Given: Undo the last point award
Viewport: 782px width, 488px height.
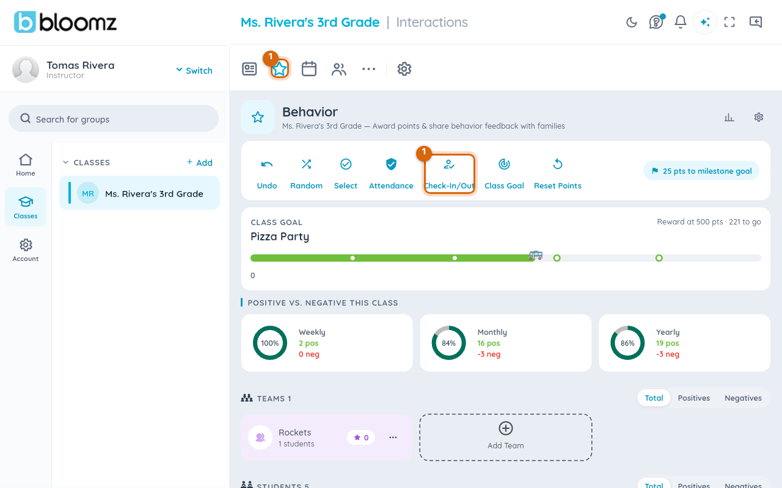Looking at the screenshot, I should tap(267, 174).
